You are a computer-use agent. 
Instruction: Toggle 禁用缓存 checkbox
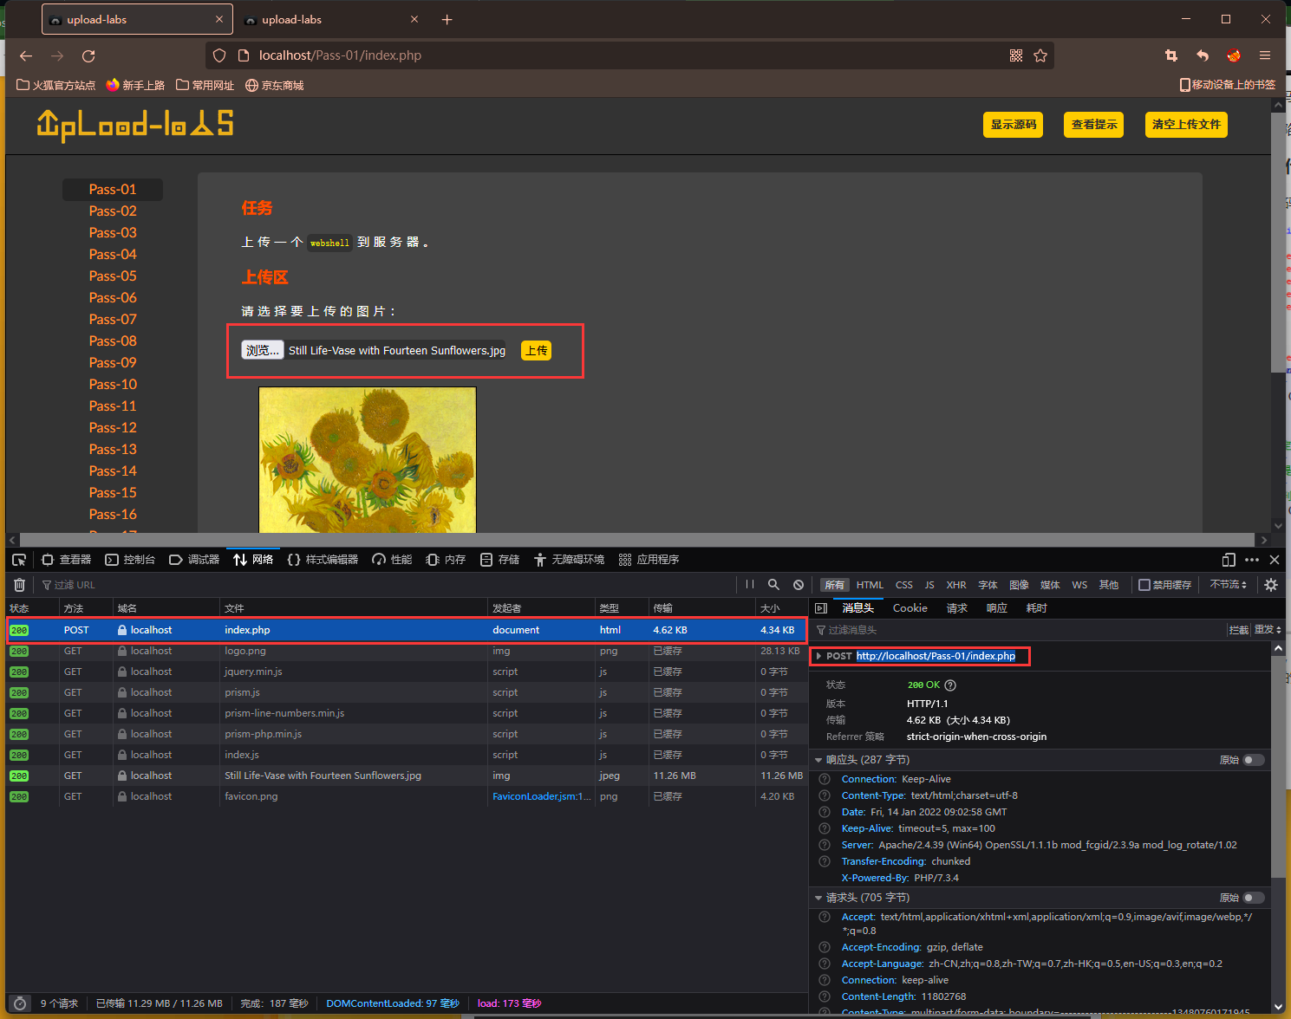[1144, 585]
